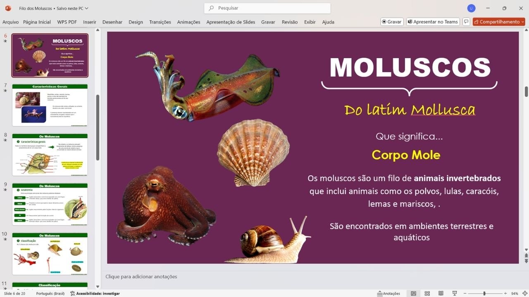The height and width of the screenshot is (297, 529).
Task: Switch to Slide Sorter view
Action: pyautogui.click(x=427, y=293)
